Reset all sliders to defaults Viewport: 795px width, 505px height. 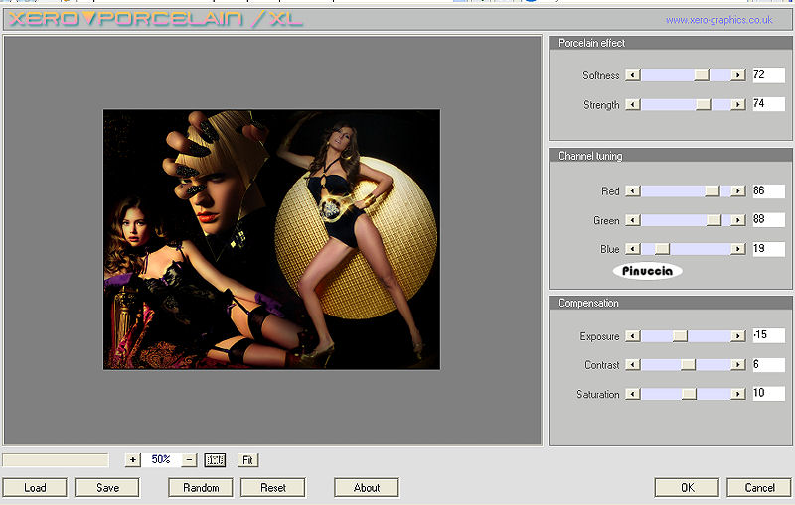coord(273,488)
